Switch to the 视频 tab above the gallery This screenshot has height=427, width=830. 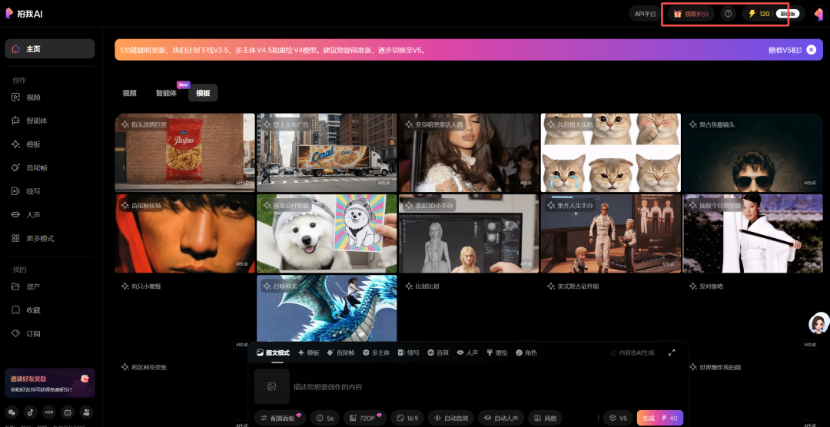click(130, 93)
